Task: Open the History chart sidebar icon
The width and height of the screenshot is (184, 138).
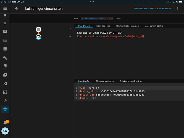Action: [5, 49]
